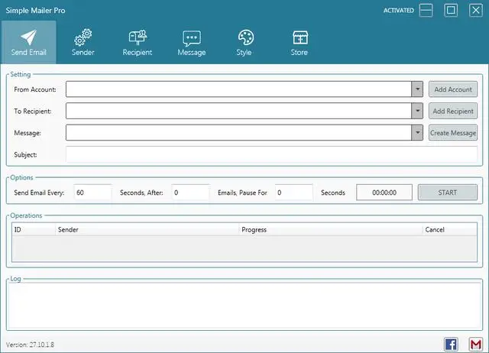
Task: Click the Pause For seconds field
Action: [x=293, y=193]
